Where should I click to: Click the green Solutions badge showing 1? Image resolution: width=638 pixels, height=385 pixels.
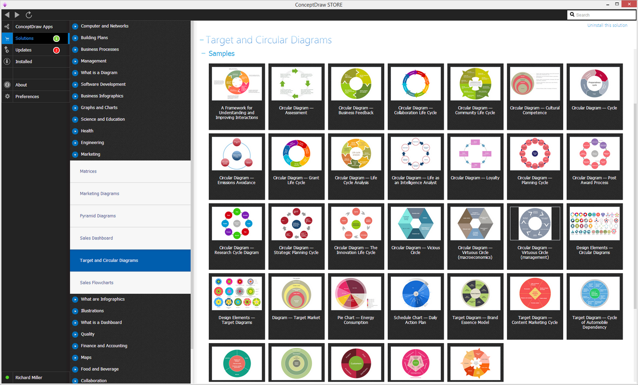pyautogui.click(x=56, y=38)
